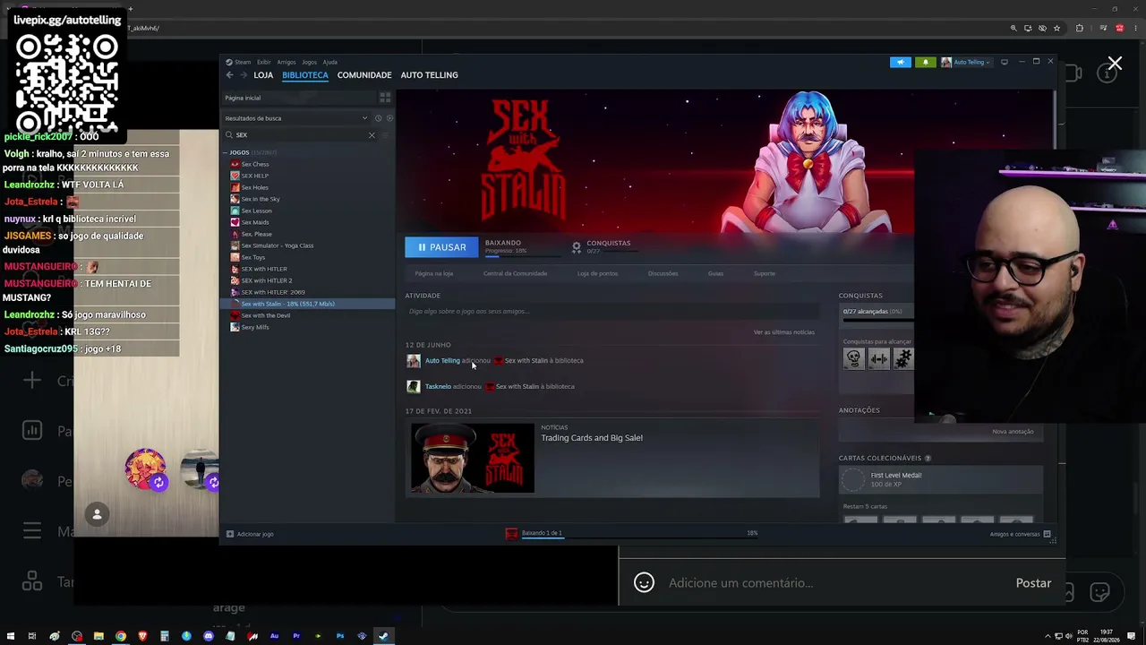
Task: Open the Steam menu in the title bar
Action: (238, 62)
